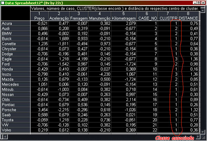Image resolution: width=207 pixels, height=141 pixels.
Task: Select the Ford row header
Action: tap(16, 64)
